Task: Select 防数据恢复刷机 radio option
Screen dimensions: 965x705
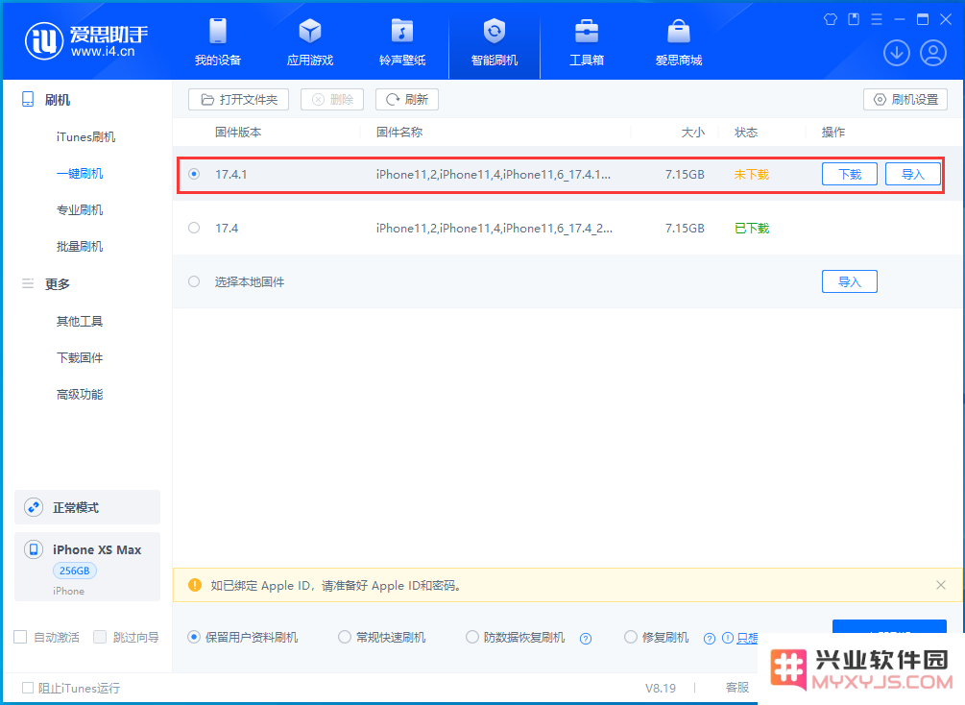Action: click(472, 637)
